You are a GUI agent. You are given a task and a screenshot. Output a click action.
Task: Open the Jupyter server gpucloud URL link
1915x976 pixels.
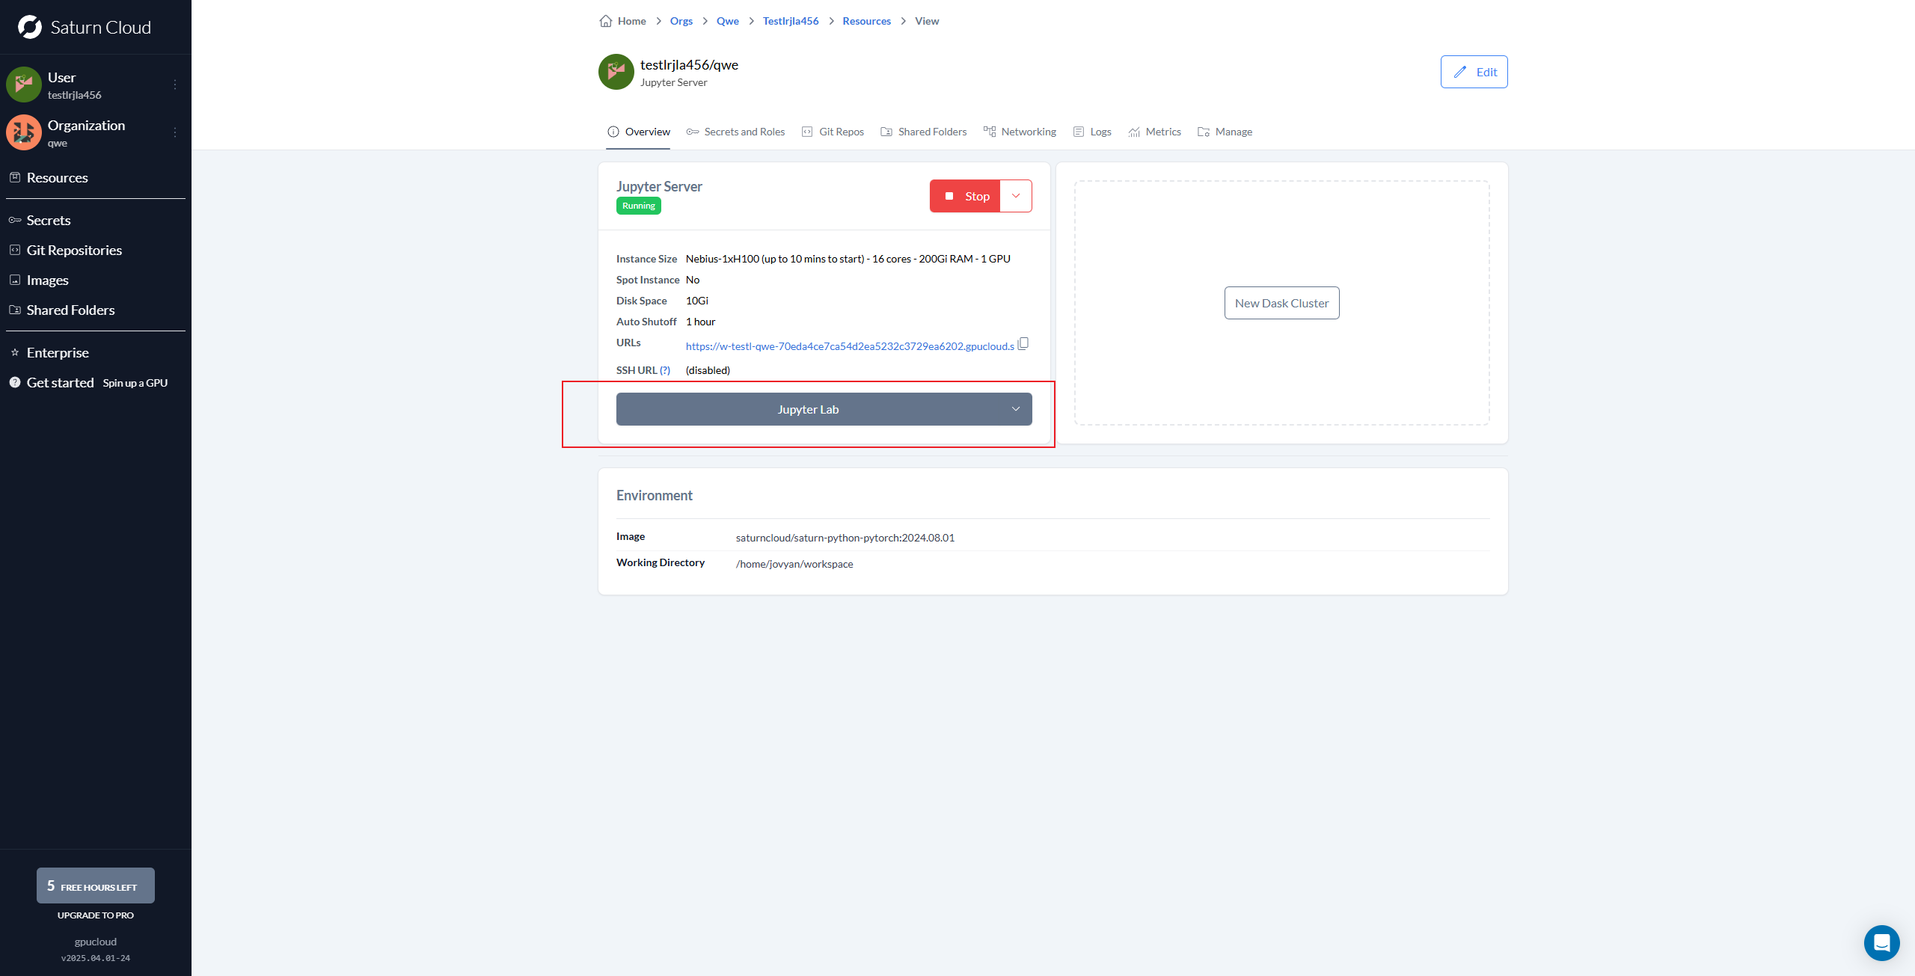[850, 346]
